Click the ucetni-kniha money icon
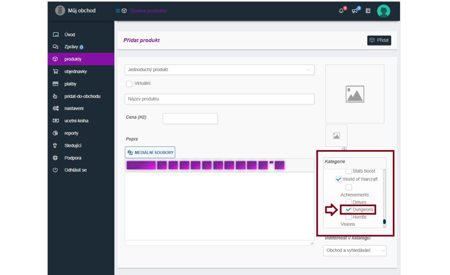The height and width of the screenshot is (275, 450). tap(56, 121)
